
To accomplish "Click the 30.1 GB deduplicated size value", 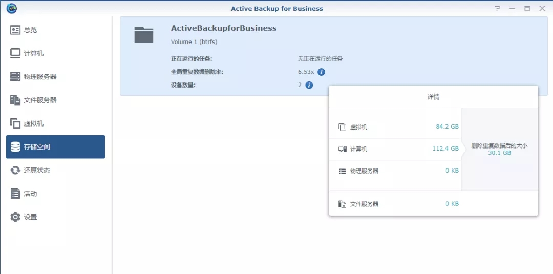I will click(x=499, y=153).
